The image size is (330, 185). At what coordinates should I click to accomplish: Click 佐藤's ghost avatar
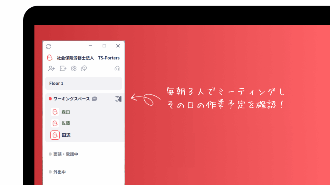click(x=55, y=123)
